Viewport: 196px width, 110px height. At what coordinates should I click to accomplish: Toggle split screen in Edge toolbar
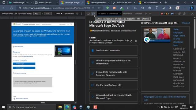point(136,8)
